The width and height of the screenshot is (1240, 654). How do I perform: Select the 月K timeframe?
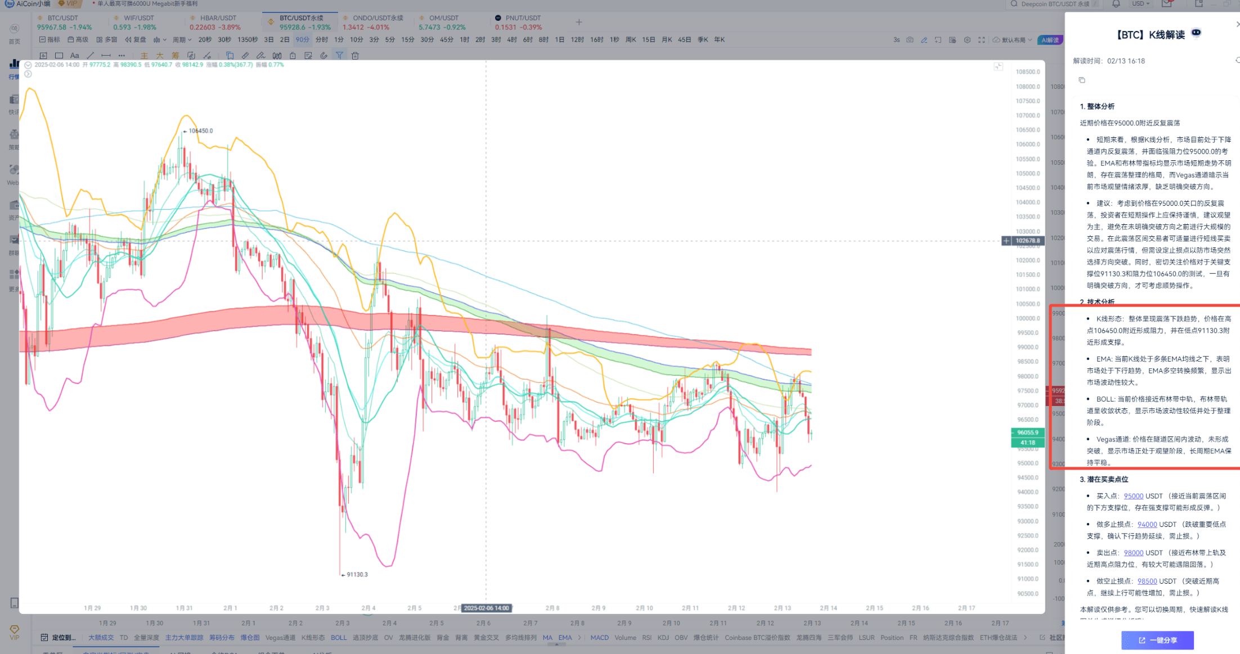click(x=667, y=40)
